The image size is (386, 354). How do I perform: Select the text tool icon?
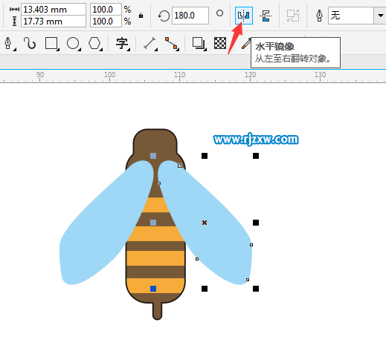[x=123, y=44]
